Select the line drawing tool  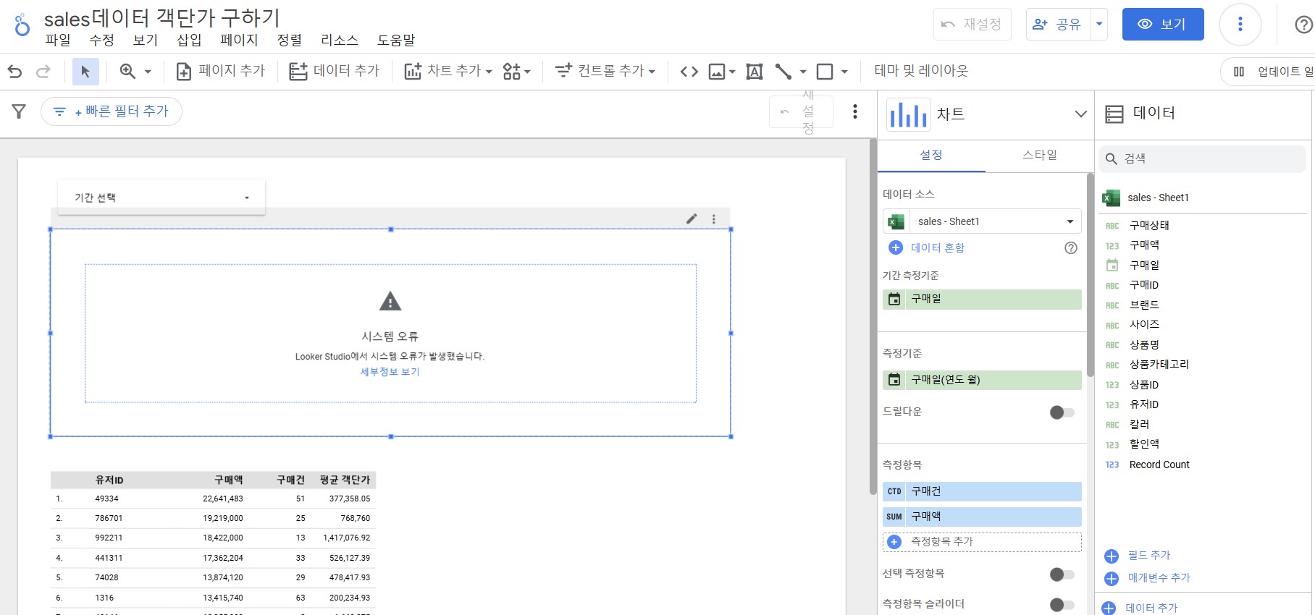coord(783,71)
